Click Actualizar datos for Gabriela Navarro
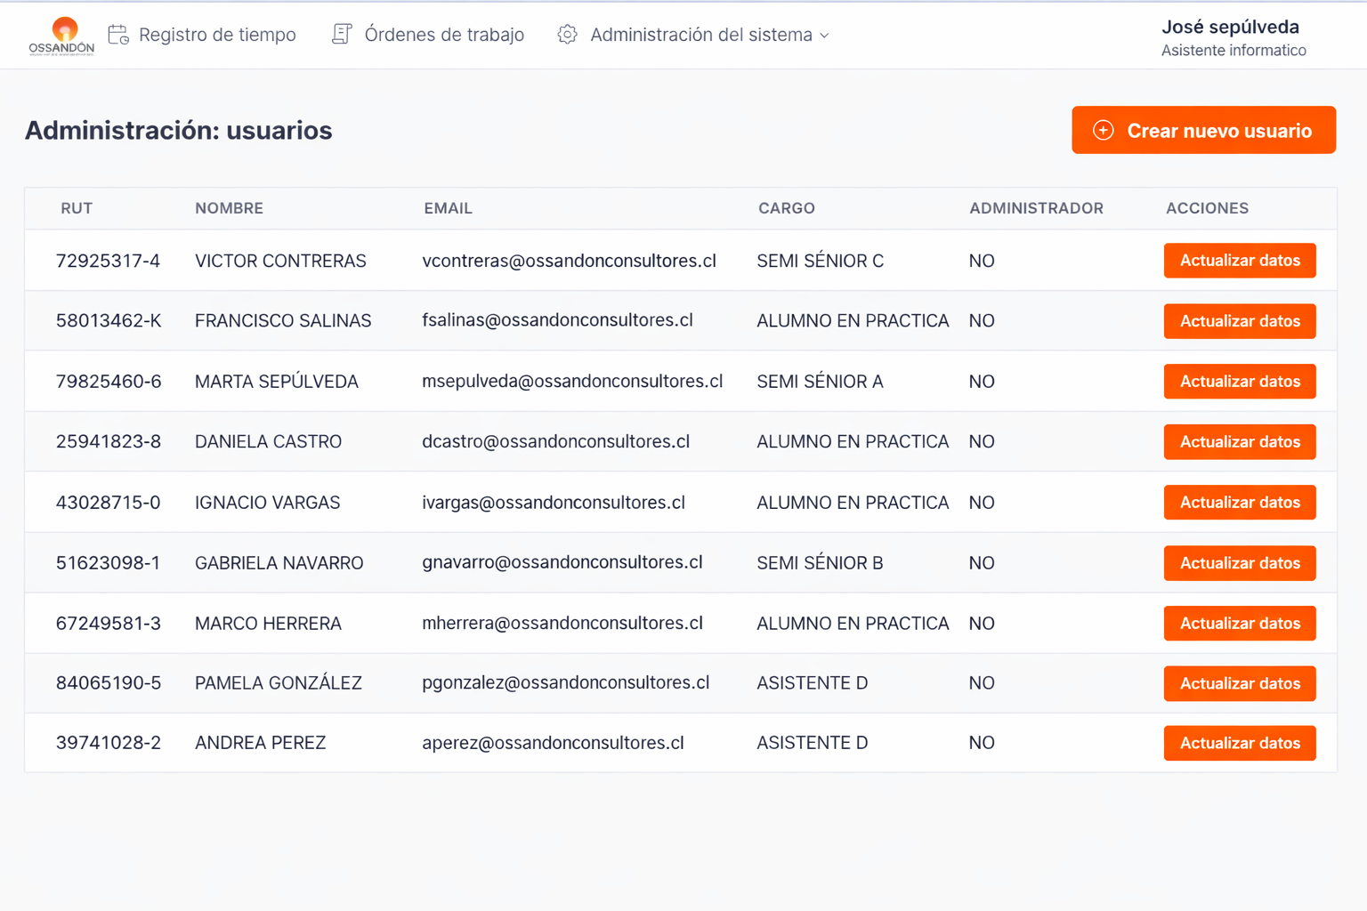This screenshot has width=1367, height=911. [1240, 563]
